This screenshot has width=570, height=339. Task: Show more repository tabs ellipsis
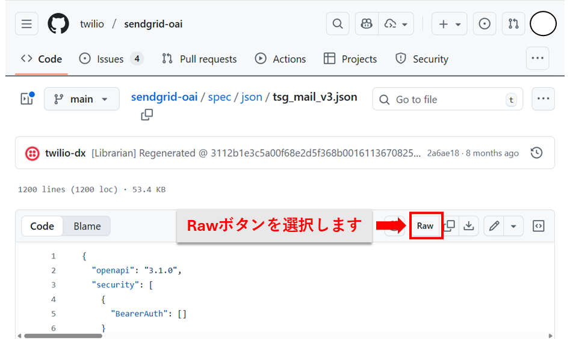pyautogui.click(x=537, y=58)
